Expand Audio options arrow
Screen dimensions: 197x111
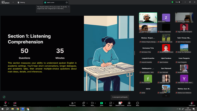click(x=9, y=103)
